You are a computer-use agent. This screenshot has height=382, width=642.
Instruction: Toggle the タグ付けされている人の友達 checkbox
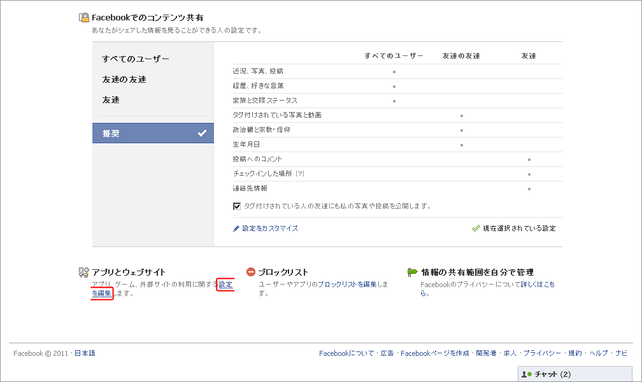[x=237, y=206]
